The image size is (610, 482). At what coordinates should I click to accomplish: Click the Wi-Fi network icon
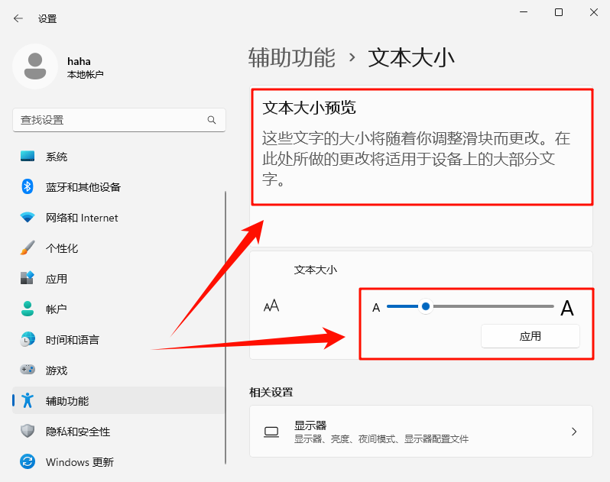pyautogui.click(x=28, y=217)
